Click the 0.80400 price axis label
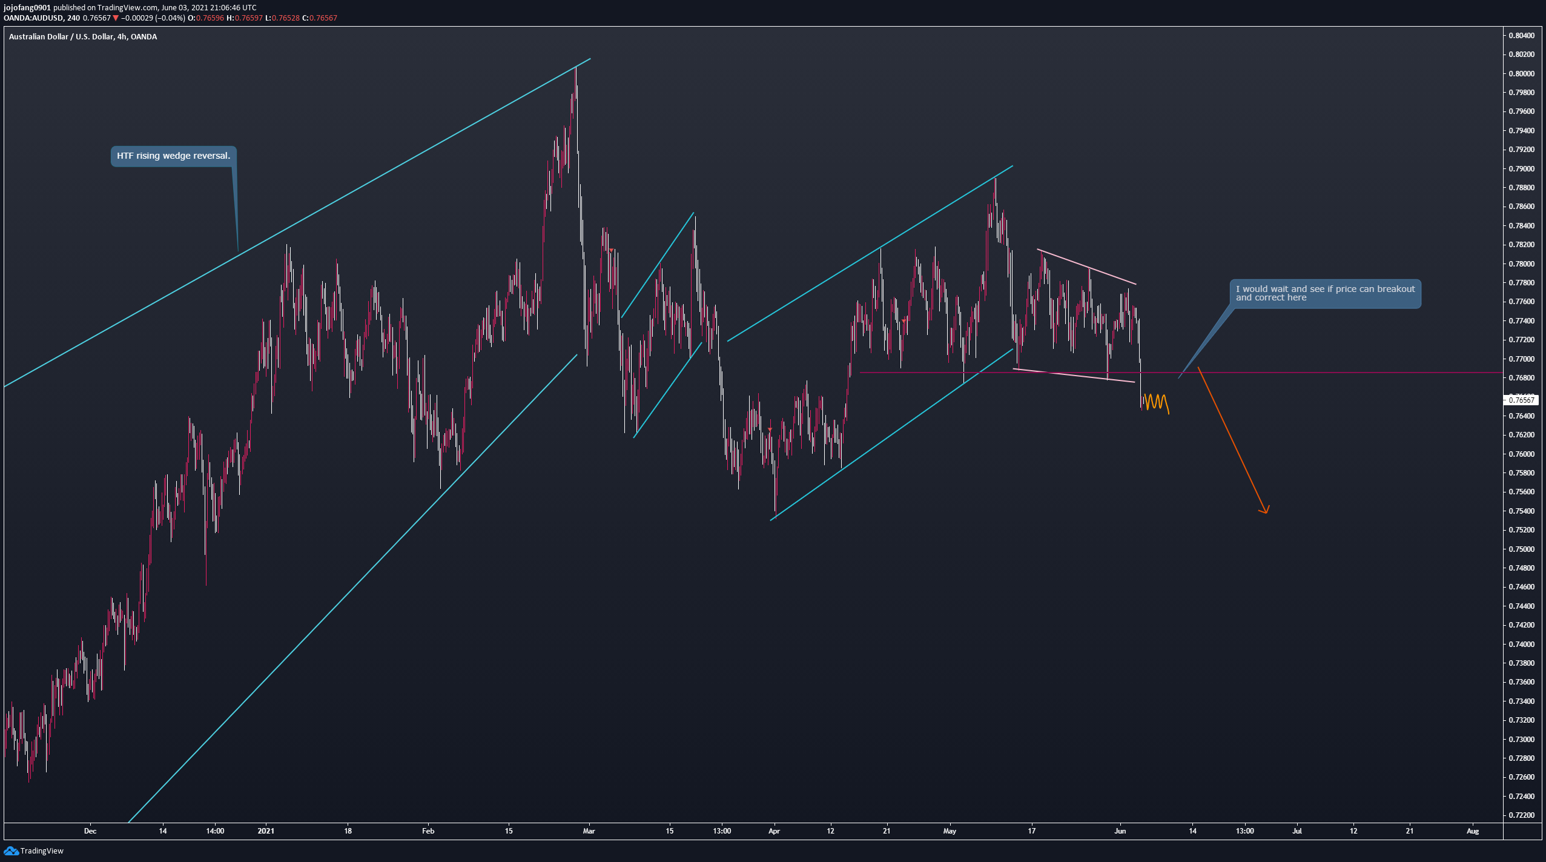The width and height of the screenshot is (1546, 862). tap(1521, 36)
